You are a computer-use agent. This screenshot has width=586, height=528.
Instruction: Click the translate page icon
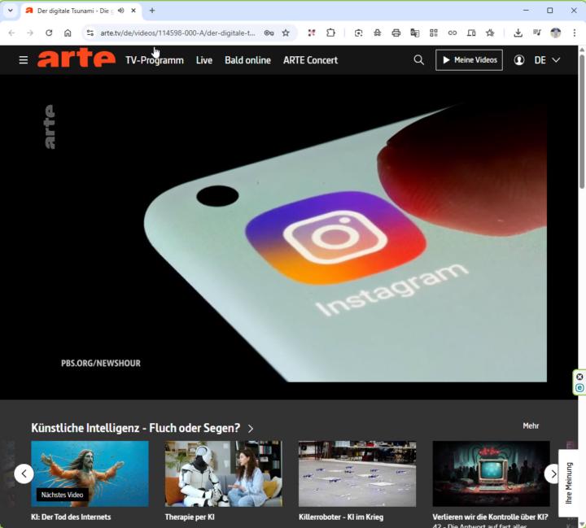pyautogui.click(x=415, y=33)
